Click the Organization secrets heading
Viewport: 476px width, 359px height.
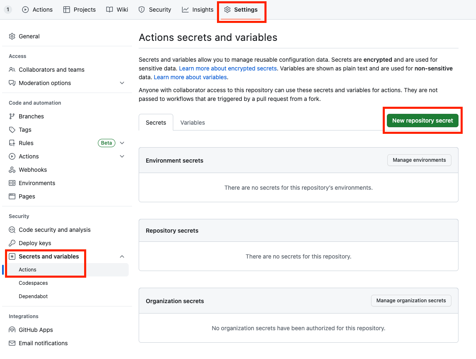(175, 301)
